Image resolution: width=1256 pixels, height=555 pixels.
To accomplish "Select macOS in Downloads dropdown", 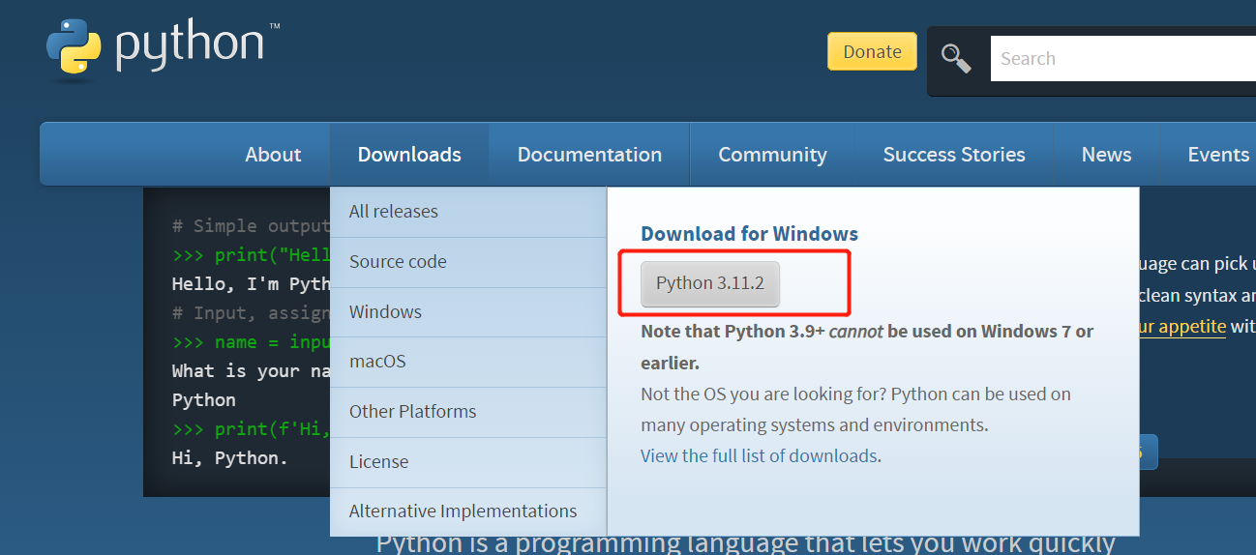I will click(468, 362).
